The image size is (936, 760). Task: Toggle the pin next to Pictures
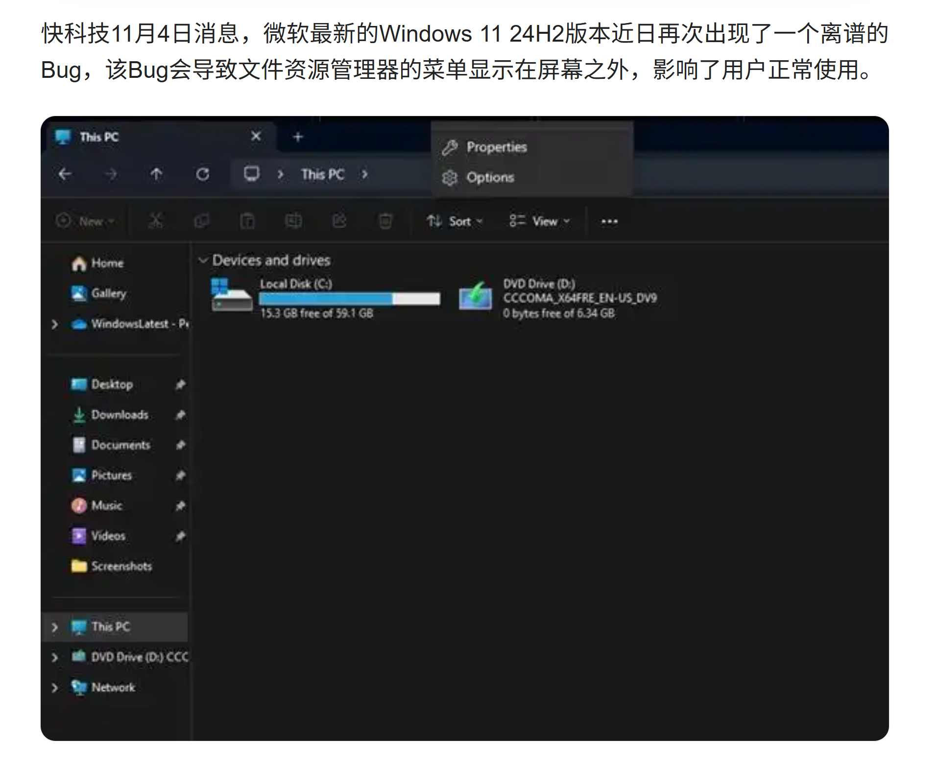180,475
